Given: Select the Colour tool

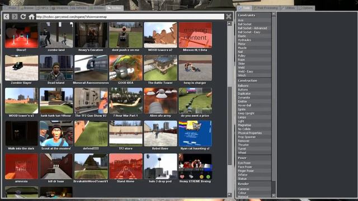Looking at the screenshot, I should 254,193.
